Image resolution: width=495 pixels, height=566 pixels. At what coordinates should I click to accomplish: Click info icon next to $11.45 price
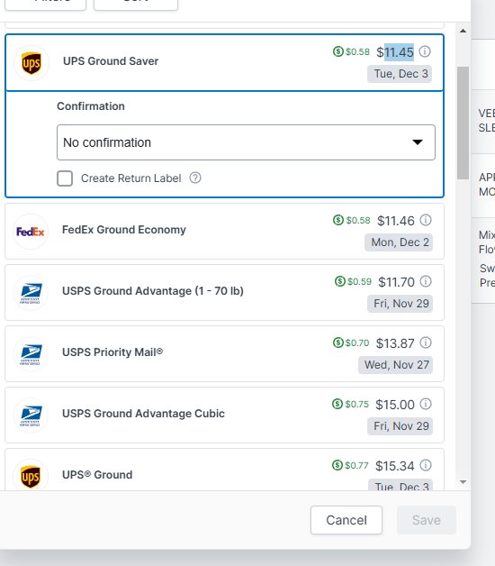pos(425,51)
